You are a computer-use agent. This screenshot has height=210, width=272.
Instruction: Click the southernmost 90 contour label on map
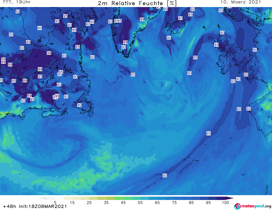[x=165, y=175]
